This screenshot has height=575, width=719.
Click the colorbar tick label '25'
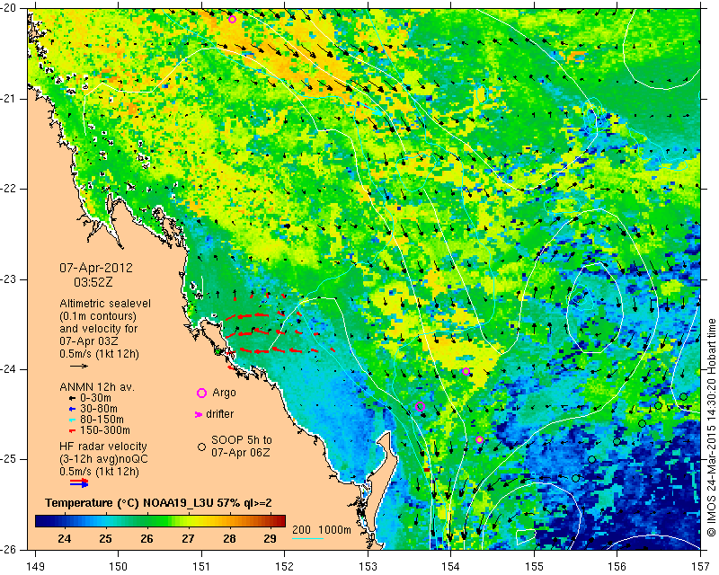[105, 538]
